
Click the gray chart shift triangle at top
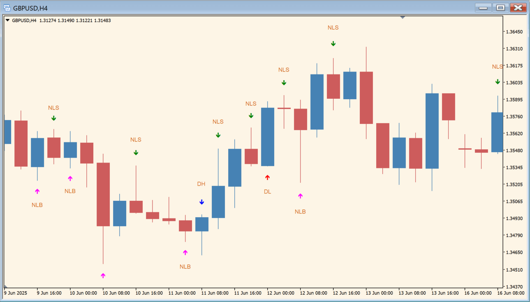(403, 17)
